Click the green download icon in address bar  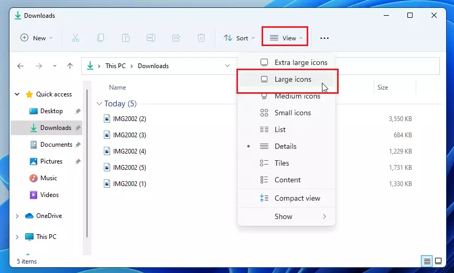point(90,65)
